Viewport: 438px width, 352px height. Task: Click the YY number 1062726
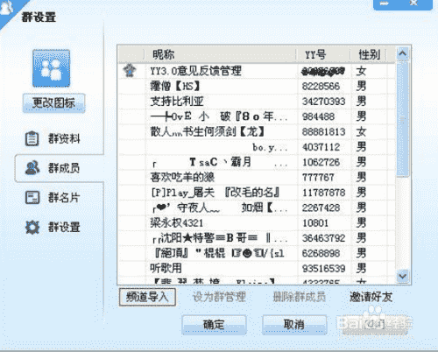coord(321,162)
